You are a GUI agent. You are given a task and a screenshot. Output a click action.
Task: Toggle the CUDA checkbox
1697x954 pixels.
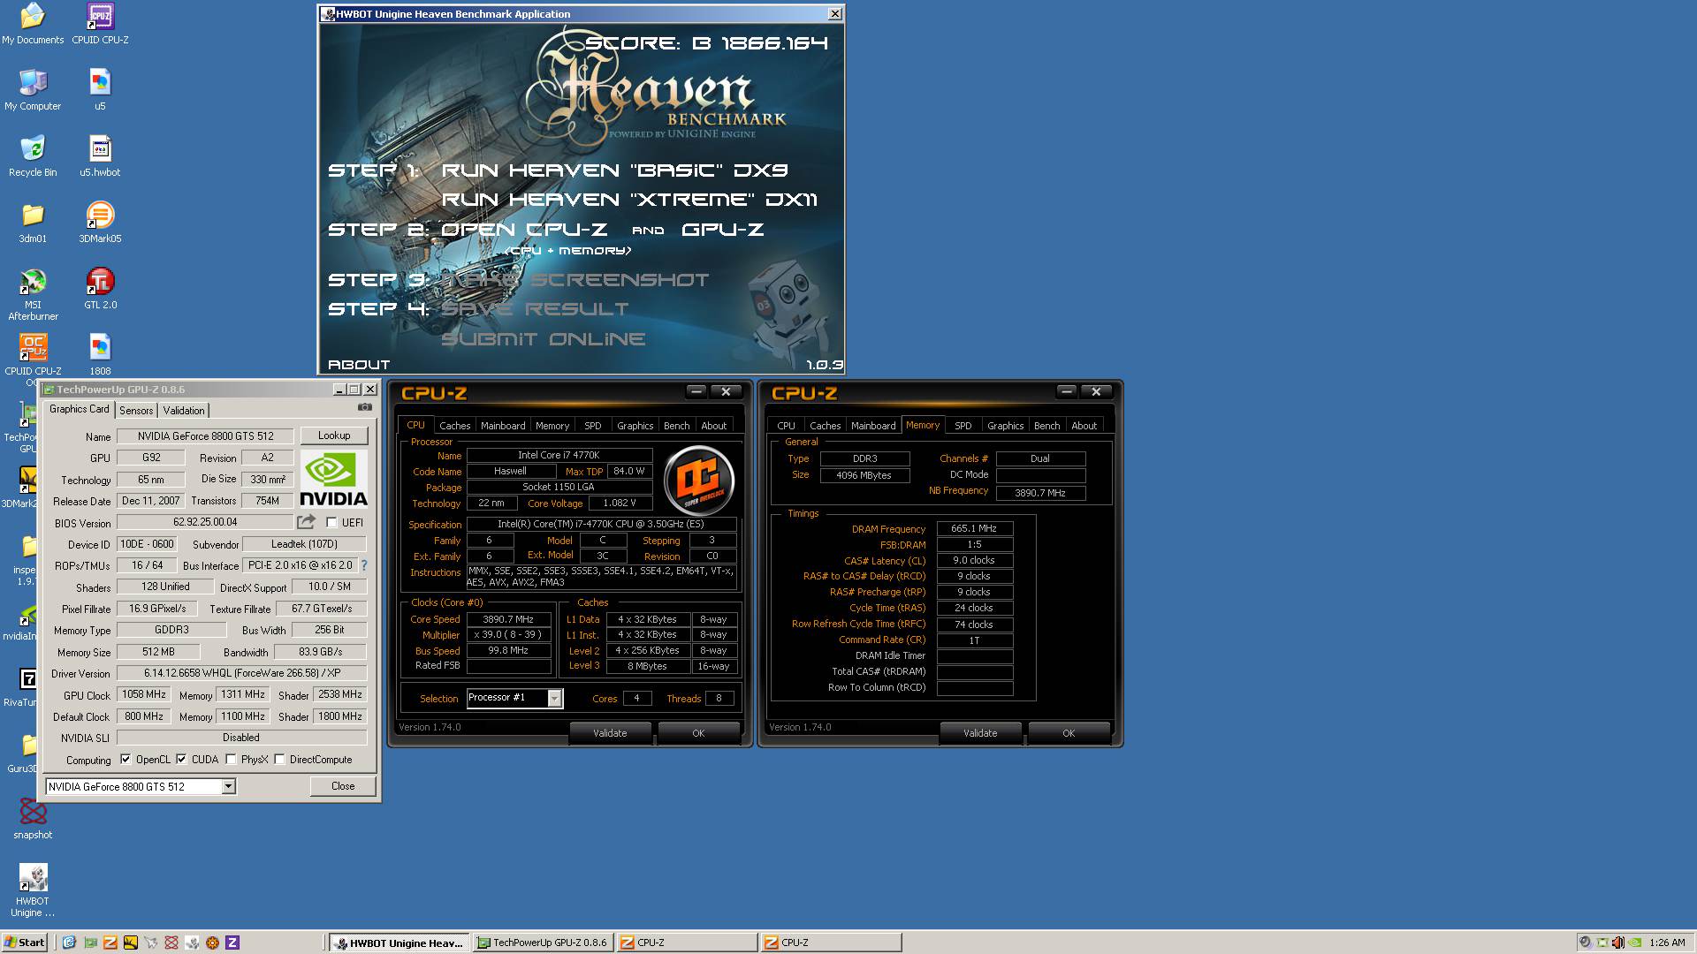coord(181,759)
